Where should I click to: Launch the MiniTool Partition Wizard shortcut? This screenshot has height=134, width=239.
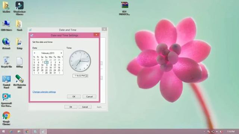[19, 82]
